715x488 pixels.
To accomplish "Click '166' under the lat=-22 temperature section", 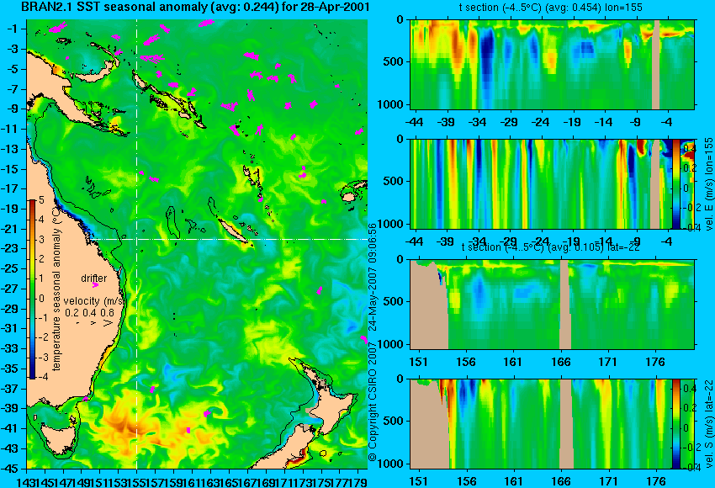I will (560, 362).
